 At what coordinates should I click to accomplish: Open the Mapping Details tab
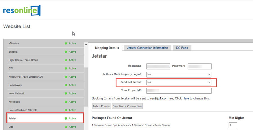[107, 48]
